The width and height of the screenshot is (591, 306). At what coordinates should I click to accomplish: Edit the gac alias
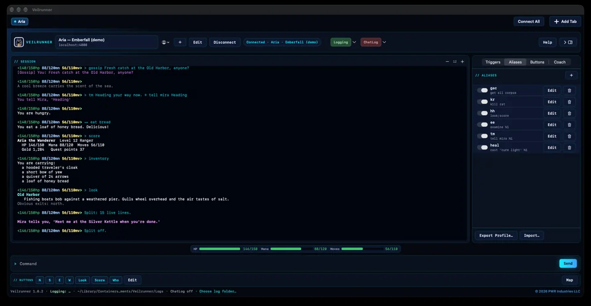tap(552, 91)
